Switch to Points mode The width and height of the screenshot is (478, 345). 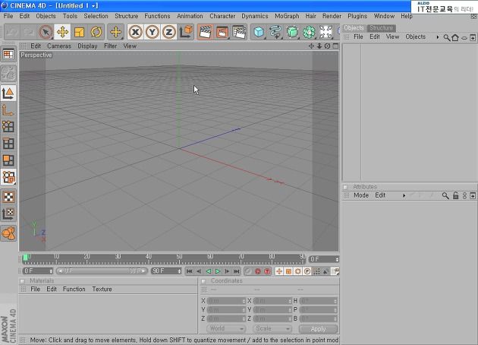click(8, 126)
